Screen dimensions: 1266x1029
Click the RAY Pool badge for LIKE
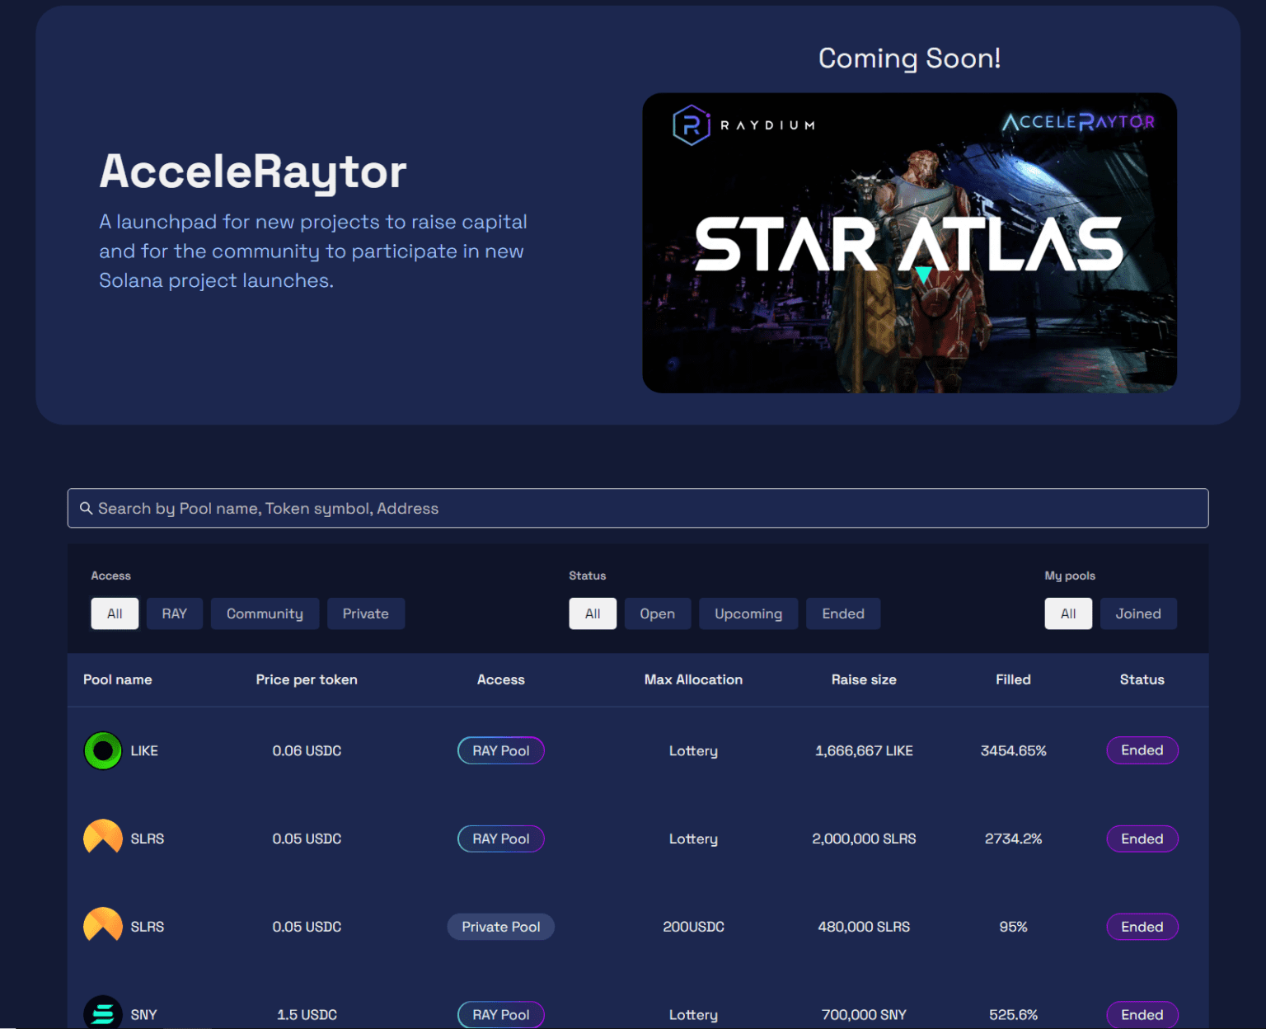500,750
